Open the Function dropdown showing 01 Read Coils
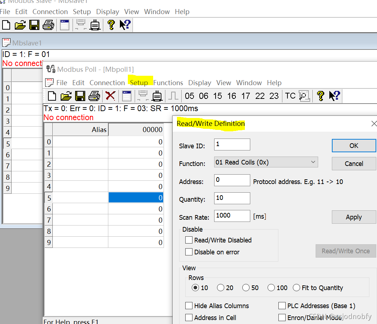This screenshot has width=377, height=324. [x=266, y=162]
